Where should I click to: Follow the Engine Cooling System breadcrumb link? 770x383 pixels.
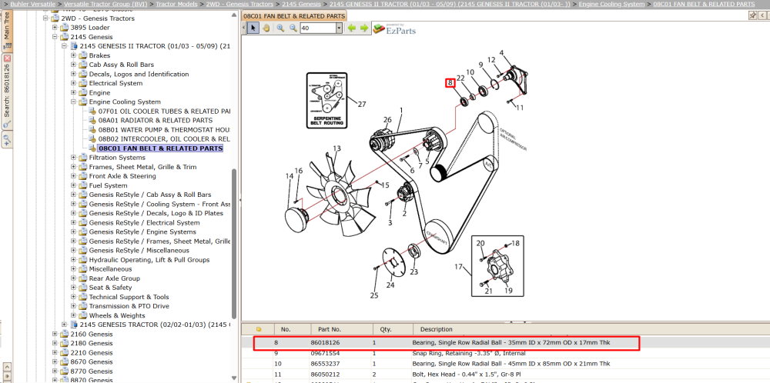pos(611,4)
